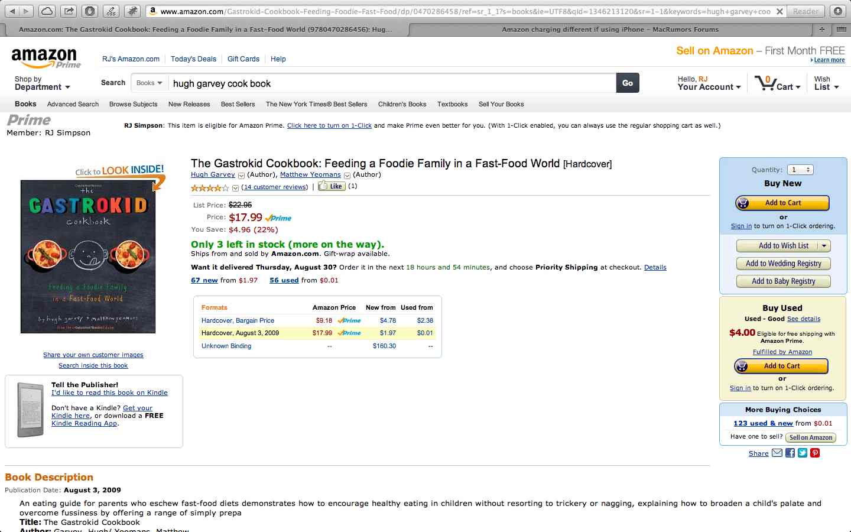This screenshot has height=532, width=851.
Task: Share the book via email icon
Action: point(777,453)
